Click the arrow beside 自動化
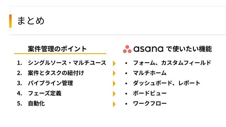Image resolution: width=226 pixels, height=127 pixels. pyautogui.click(x=114, y=104)
